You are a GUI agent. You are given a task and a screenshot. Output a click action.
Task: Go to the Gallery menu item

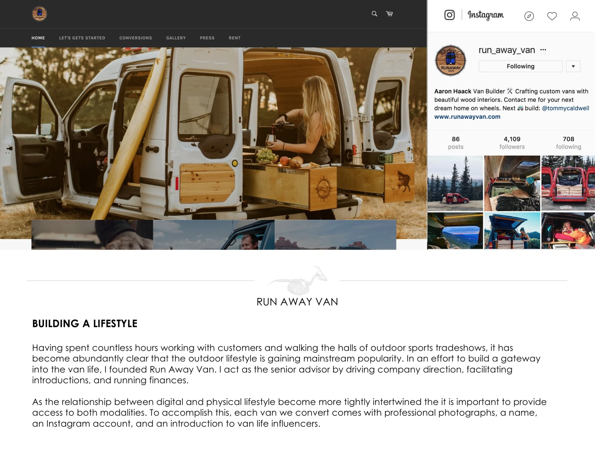click(176, 38)
